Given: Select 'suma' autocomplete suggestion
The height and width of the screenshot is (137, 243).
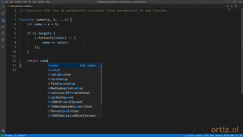Looking at the screenshot, I should [x=74, y=65].
